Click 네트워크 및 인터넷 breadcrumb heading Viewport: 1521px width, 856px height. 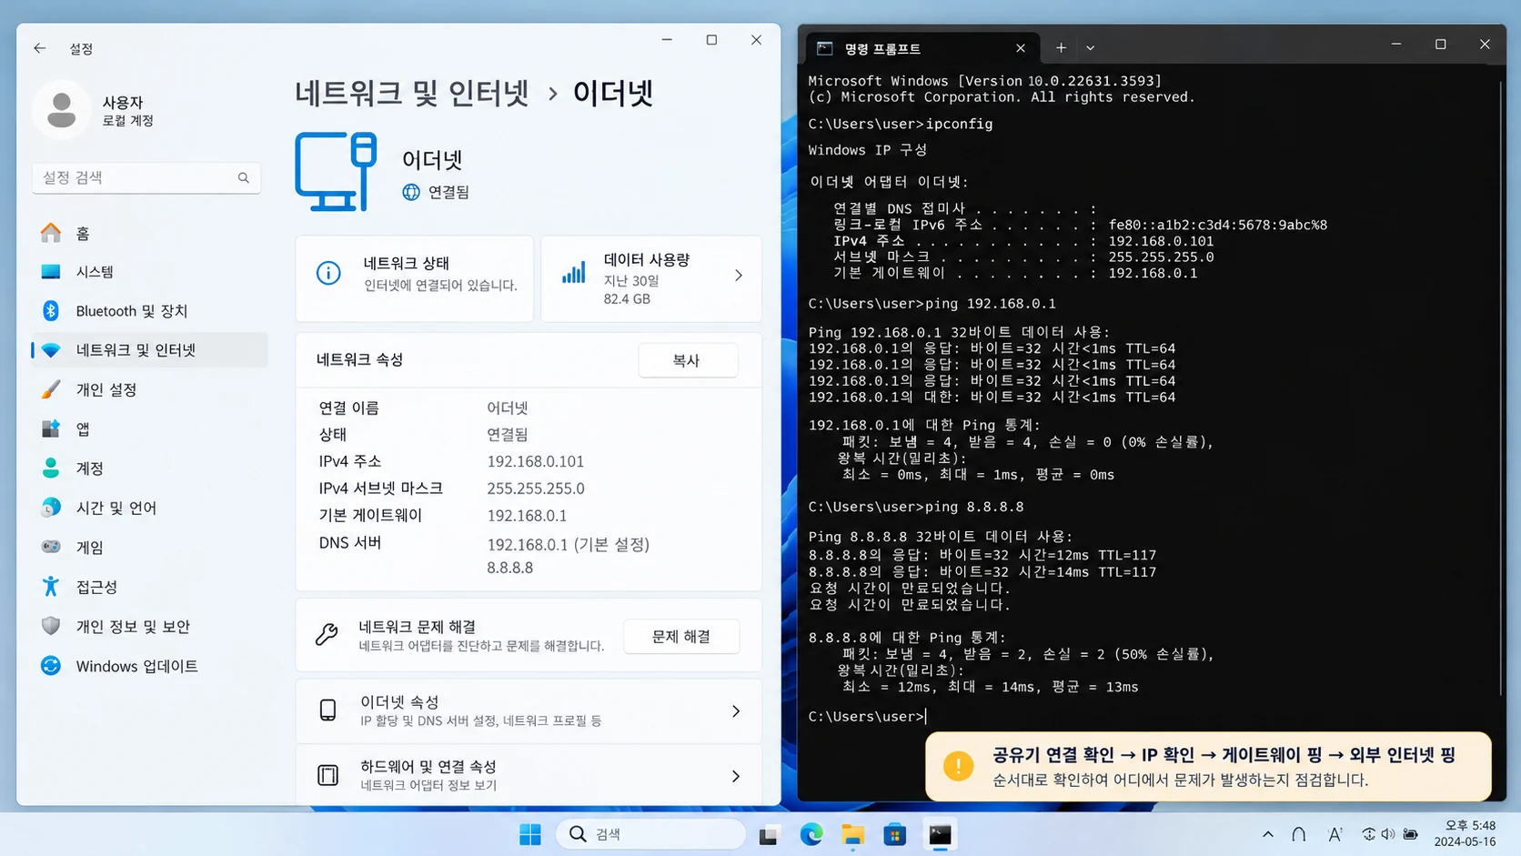click(x=411, y=93)
